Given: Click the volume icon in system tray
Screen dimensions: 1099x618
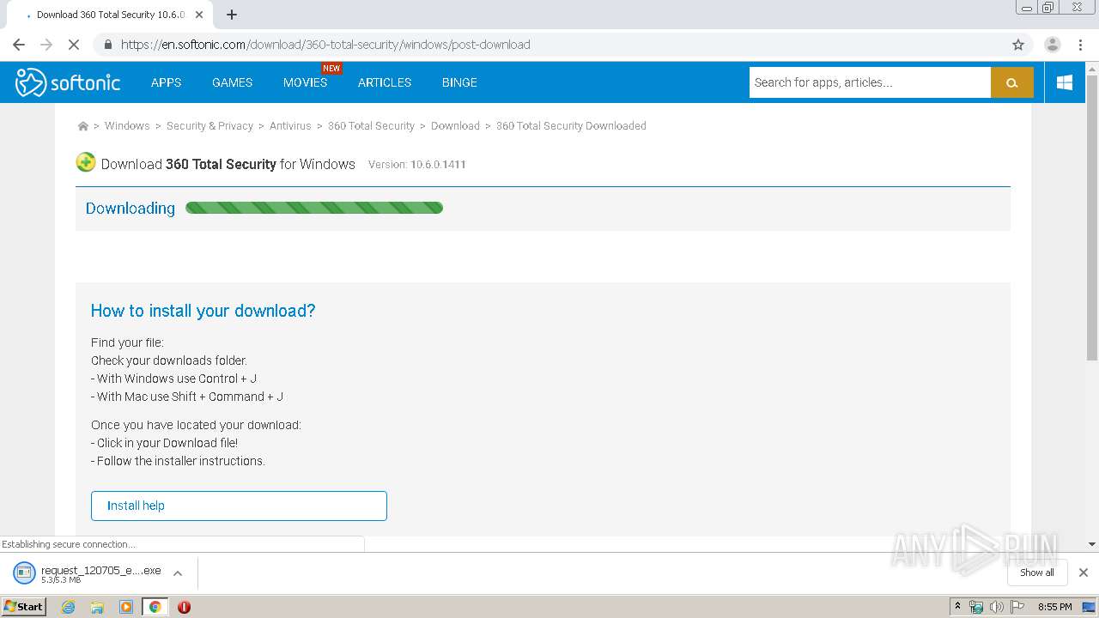Looking at the screenshot, I should point(997,607).
